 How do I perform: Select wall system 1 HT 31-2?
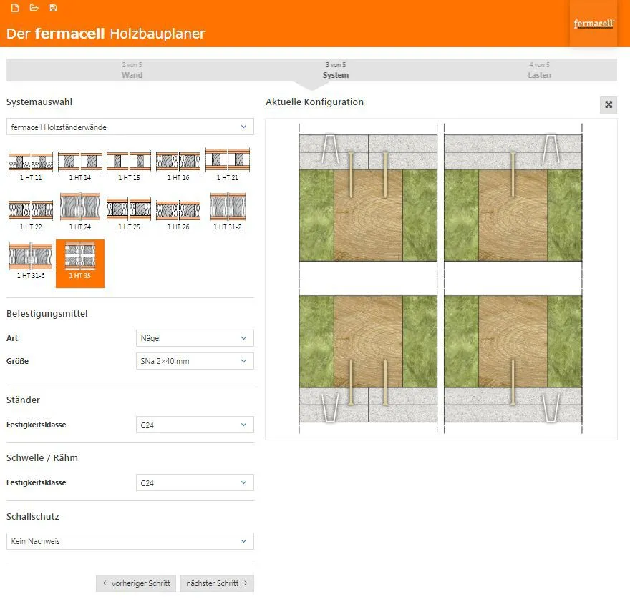228,212
